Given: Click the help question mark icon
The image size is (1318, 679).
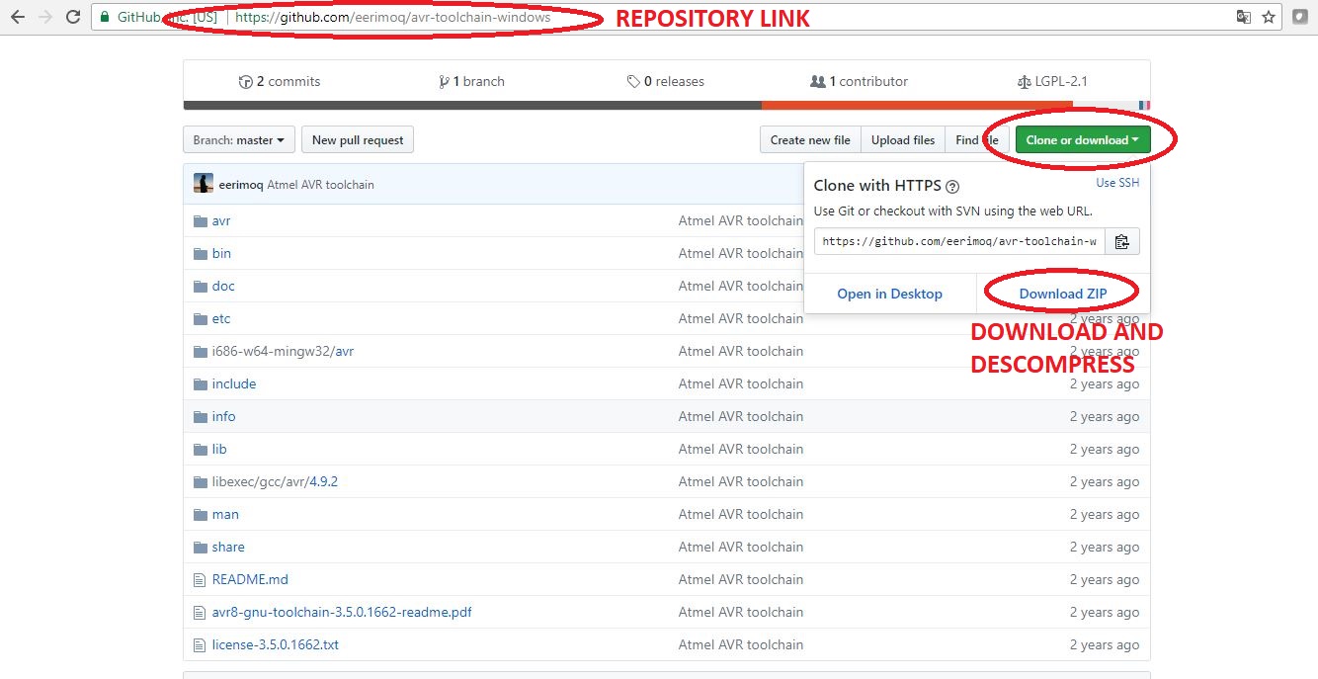Looking at the screenshot, I should (952, 186).
